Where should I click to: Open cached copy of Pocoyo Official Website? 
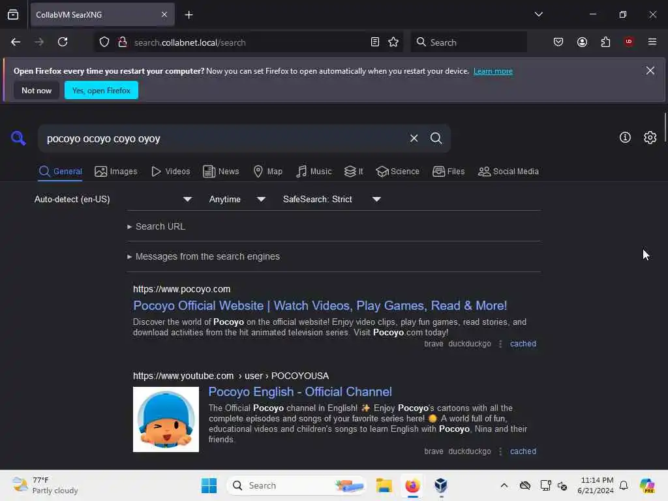pyautogui.click(x=523, y=344)
